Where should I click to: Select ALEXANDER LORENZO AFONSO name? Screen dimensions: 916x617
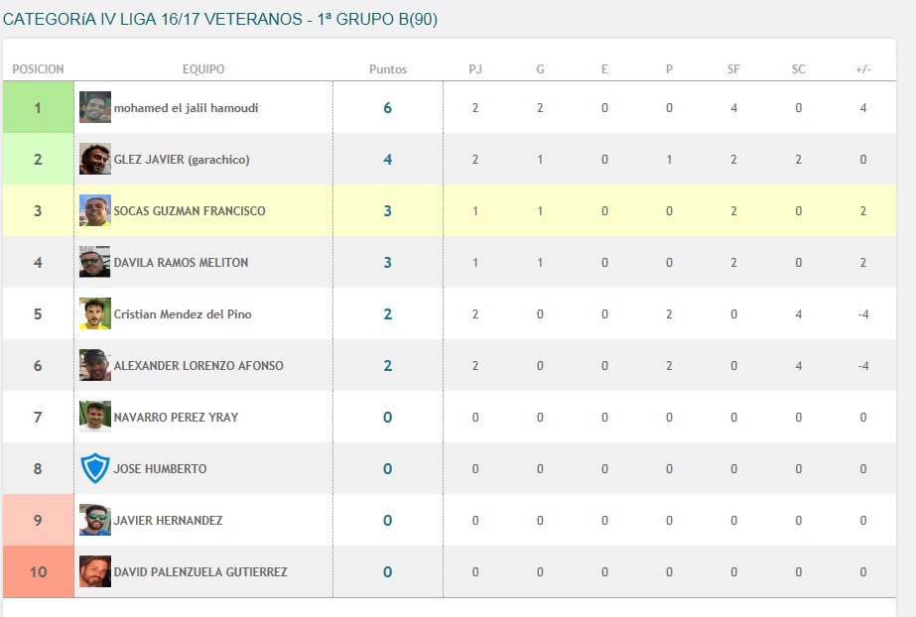point(198,365)
